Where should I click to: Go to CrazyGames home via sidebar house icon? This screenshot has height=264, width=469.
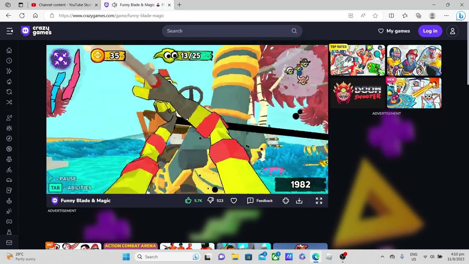click(x=9, y=51)
